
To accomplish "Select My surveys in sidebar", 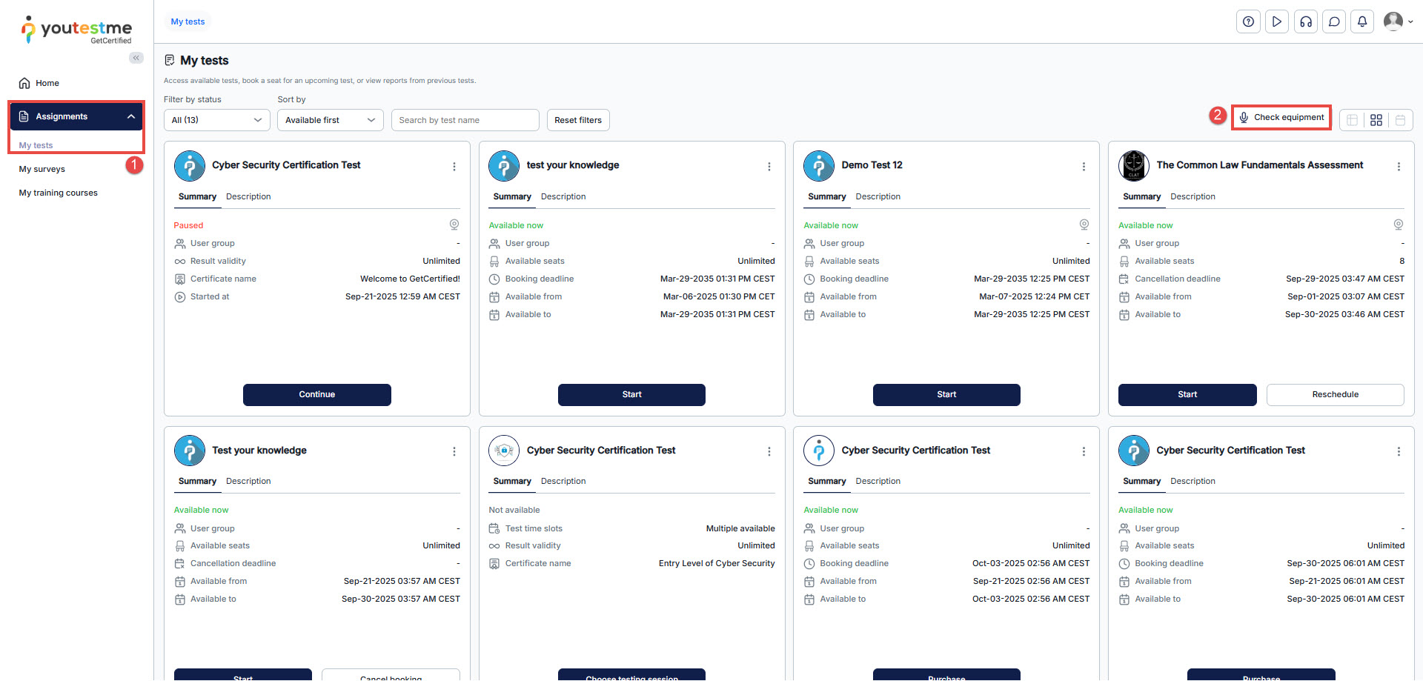I will pyautogui.click(x=42, y=169).
